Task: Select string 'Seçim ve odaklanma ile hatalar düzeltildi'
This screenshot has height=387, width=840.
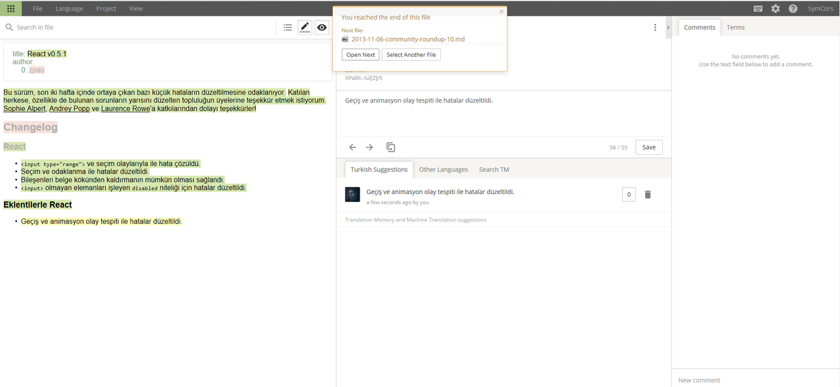Action: pos(85,172)
